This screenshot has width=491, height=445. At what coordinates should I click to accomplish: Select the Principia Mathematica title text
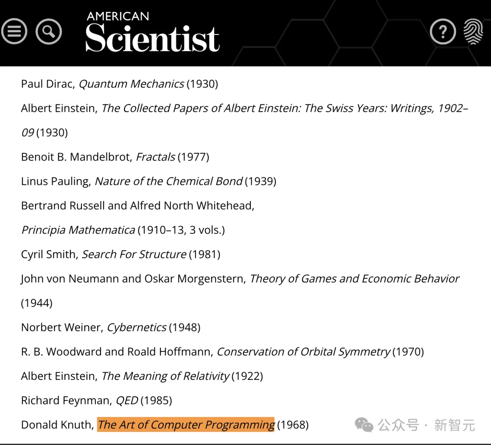coord(78,230)
